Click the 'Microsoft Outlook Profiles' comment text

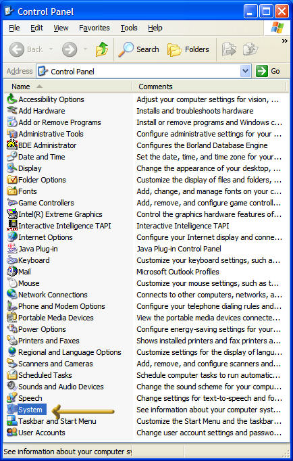point(178,272)
